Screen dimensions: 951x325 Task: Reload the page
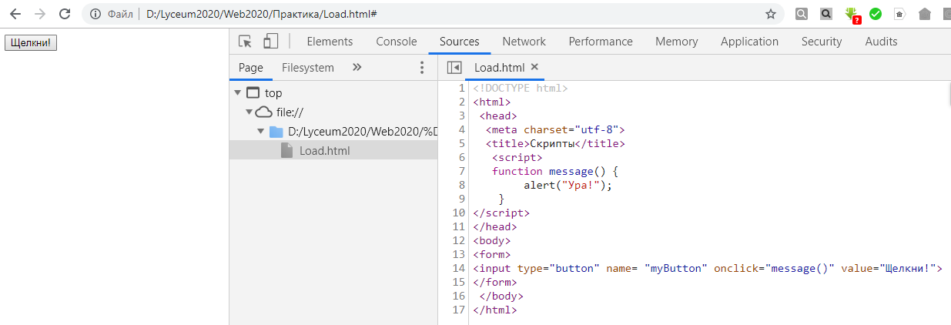coord(65,14)
